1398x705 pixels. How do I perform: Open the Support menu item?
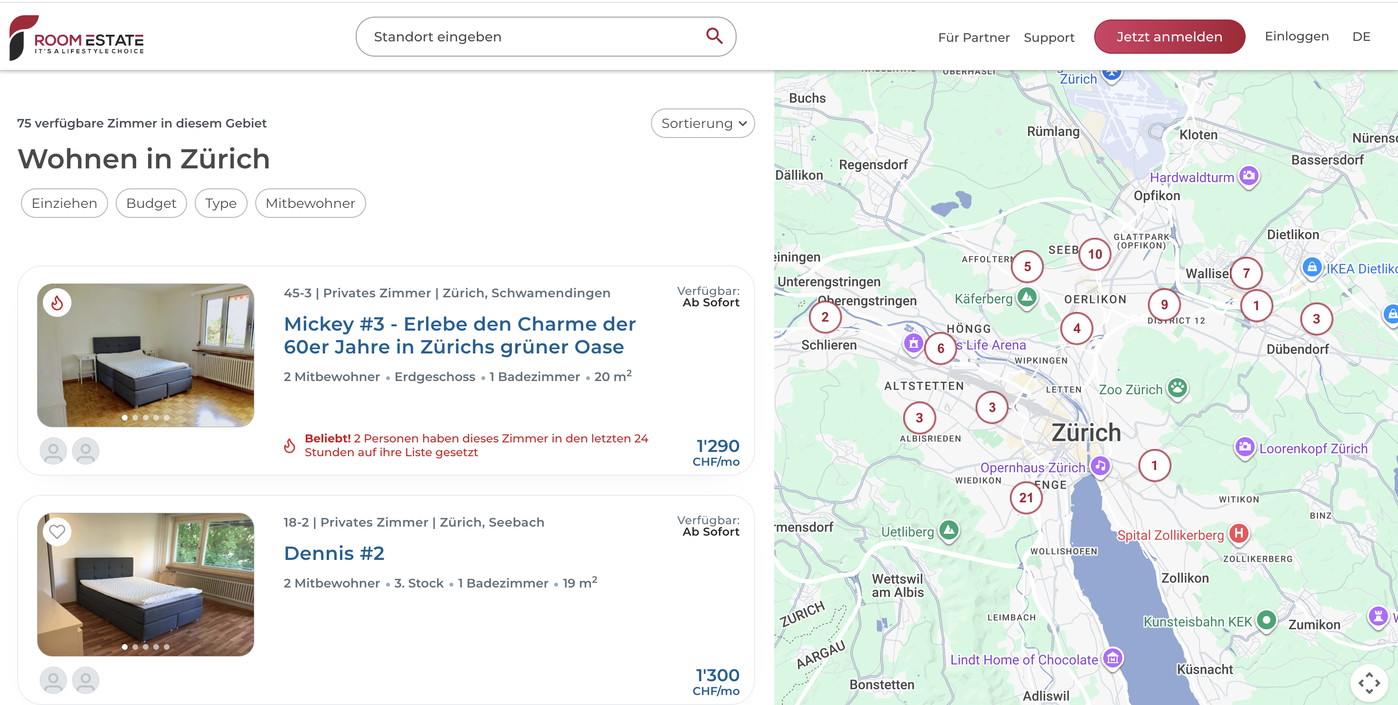pyautogui.click(x=1048, y=38)
